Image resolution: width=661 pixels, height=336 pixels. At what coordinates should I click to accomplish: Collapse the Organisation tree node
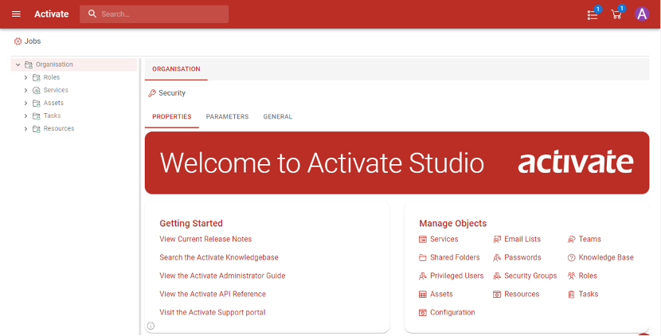pos(18,65)
